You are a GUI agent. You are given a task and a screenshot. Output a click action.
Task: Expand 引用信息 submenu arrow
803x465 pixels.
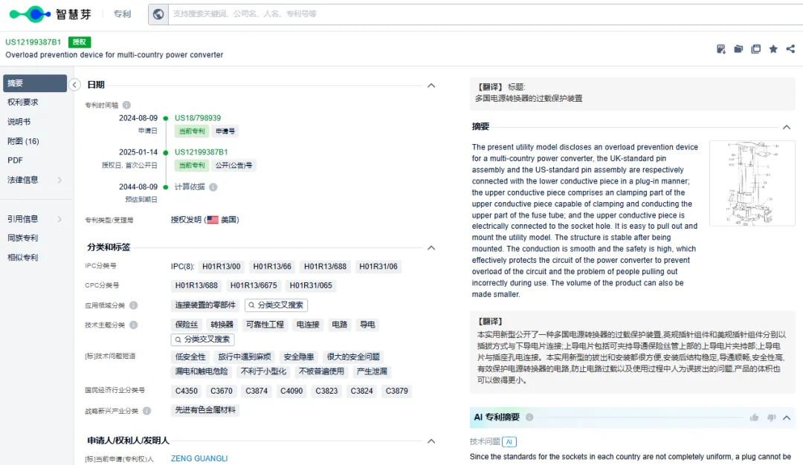(x=59, y=219)
